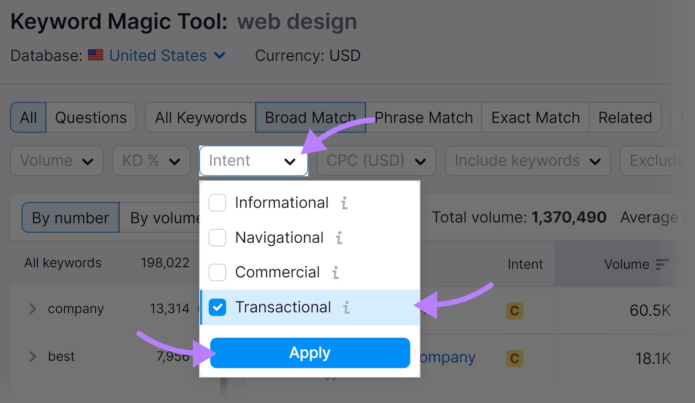This screenshot has height=403, width=695.
Task: Open the Include keywords dropdown
Action: tap(527, 161)
